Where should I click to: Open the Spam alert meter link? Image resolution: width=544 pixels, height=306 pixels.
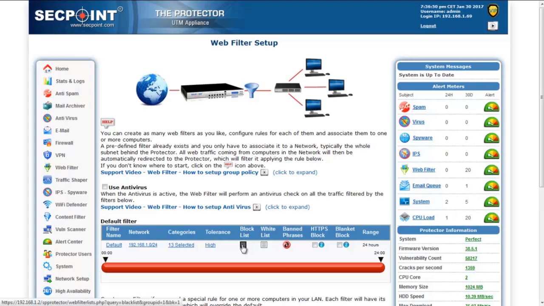click(419, 107)
